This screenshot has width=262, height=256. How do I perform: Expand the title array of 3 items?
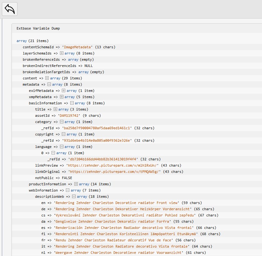pos(56,109)
